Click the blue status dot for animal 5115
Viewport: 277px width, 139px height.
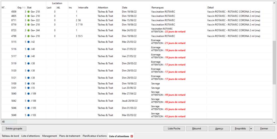28,42
